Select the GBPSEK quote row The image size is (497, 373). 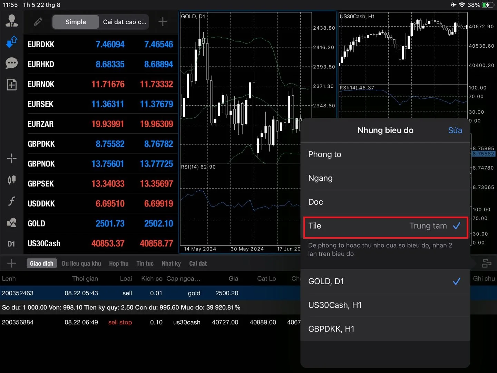(x=101, y=184)
